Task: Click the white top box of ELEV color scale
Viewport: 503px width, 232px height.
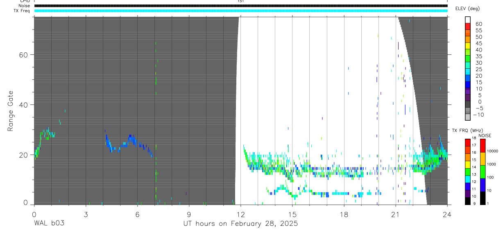Action: (468, 19)
